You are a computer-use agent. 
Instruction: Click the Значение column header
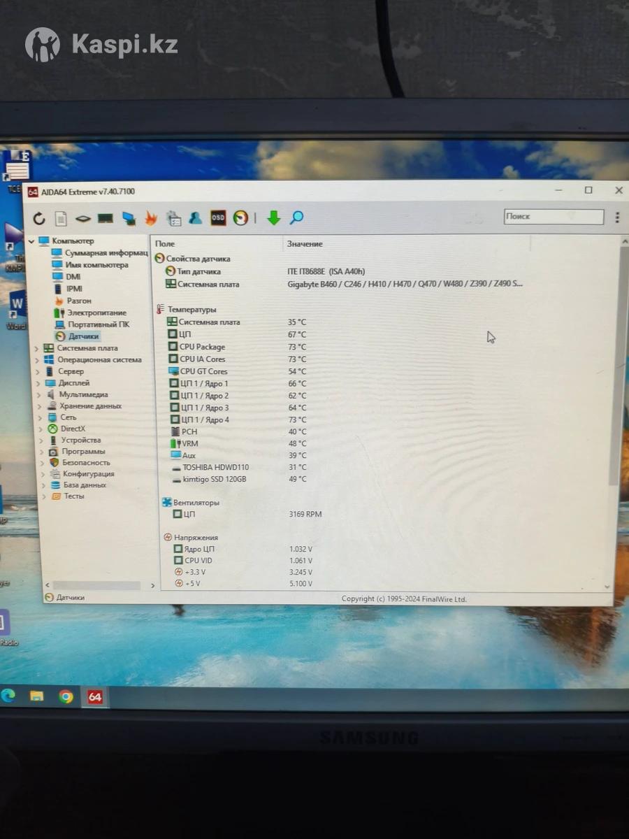click(305, 244)
